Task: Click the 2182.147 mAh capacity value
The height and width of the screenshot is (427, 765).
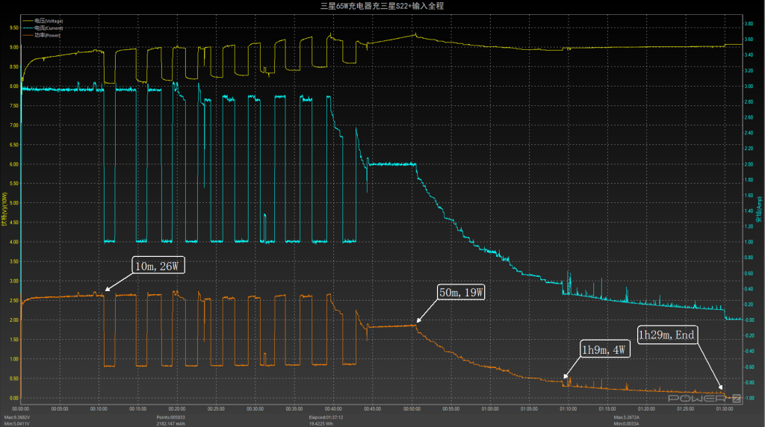Action: point(171,423)
